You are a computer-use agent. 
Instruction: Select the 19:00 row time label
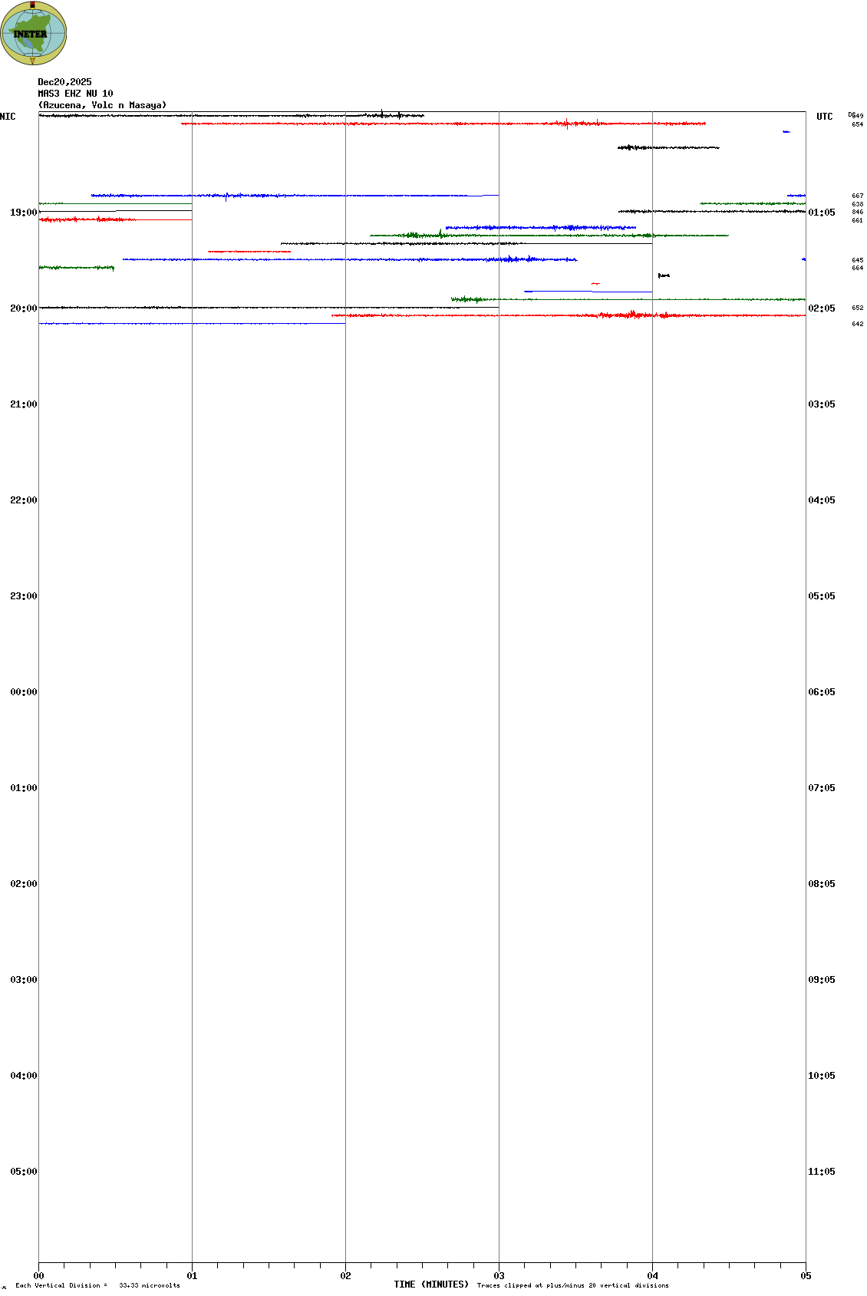(x=23, y=213)
